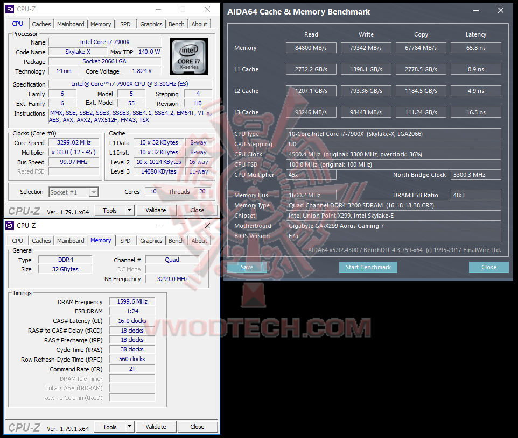This screenshot has width=518, height=438.
Task: Switch to Mainboard tab in top CPU-Z window
Action: point(71,24)
